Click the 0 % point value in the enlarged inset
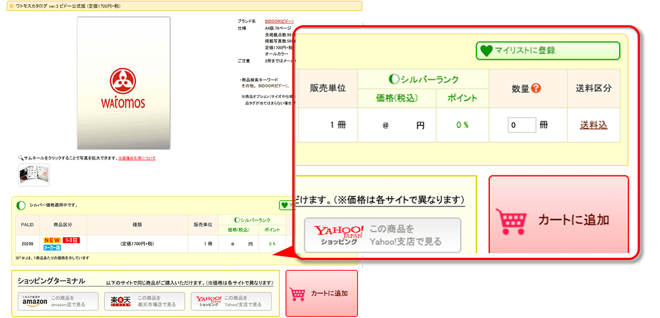 [x=462, y=125]
